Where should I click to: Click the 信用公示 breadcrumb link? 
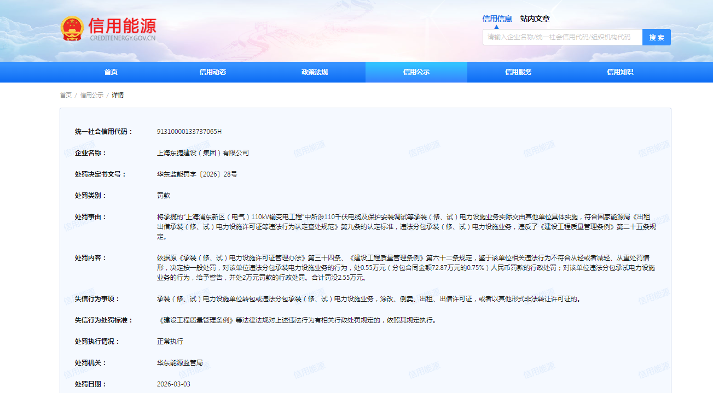(91, 95)
